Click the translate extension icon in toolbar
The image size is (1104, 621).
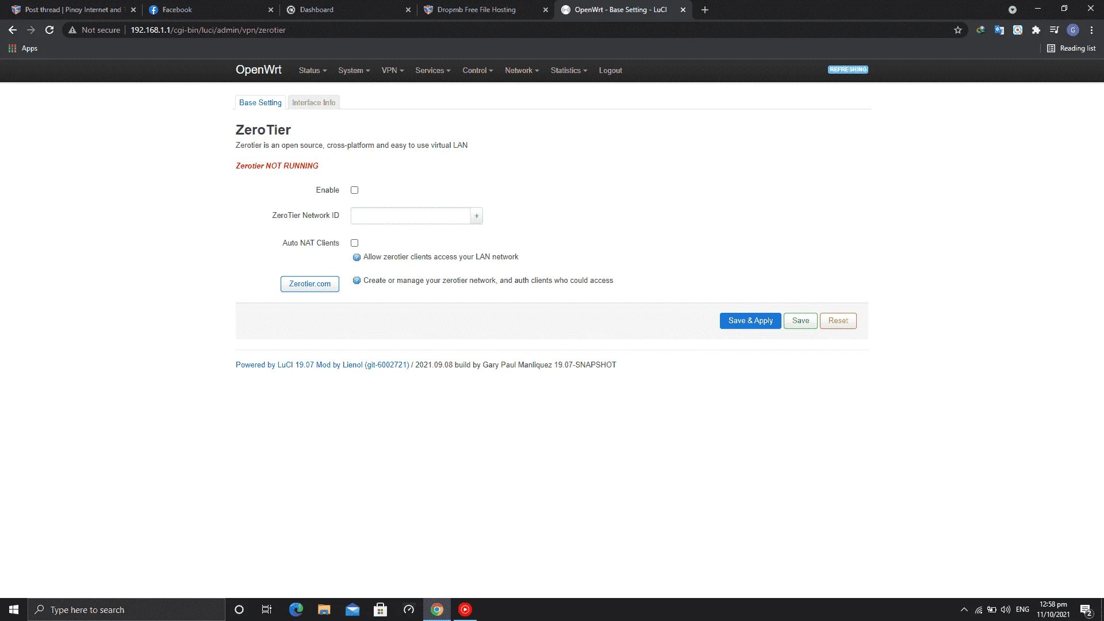999,30
